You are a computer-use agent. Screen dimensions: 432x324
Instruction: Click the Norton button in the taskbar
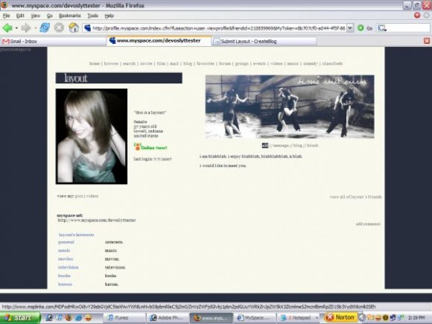[340, 317]
